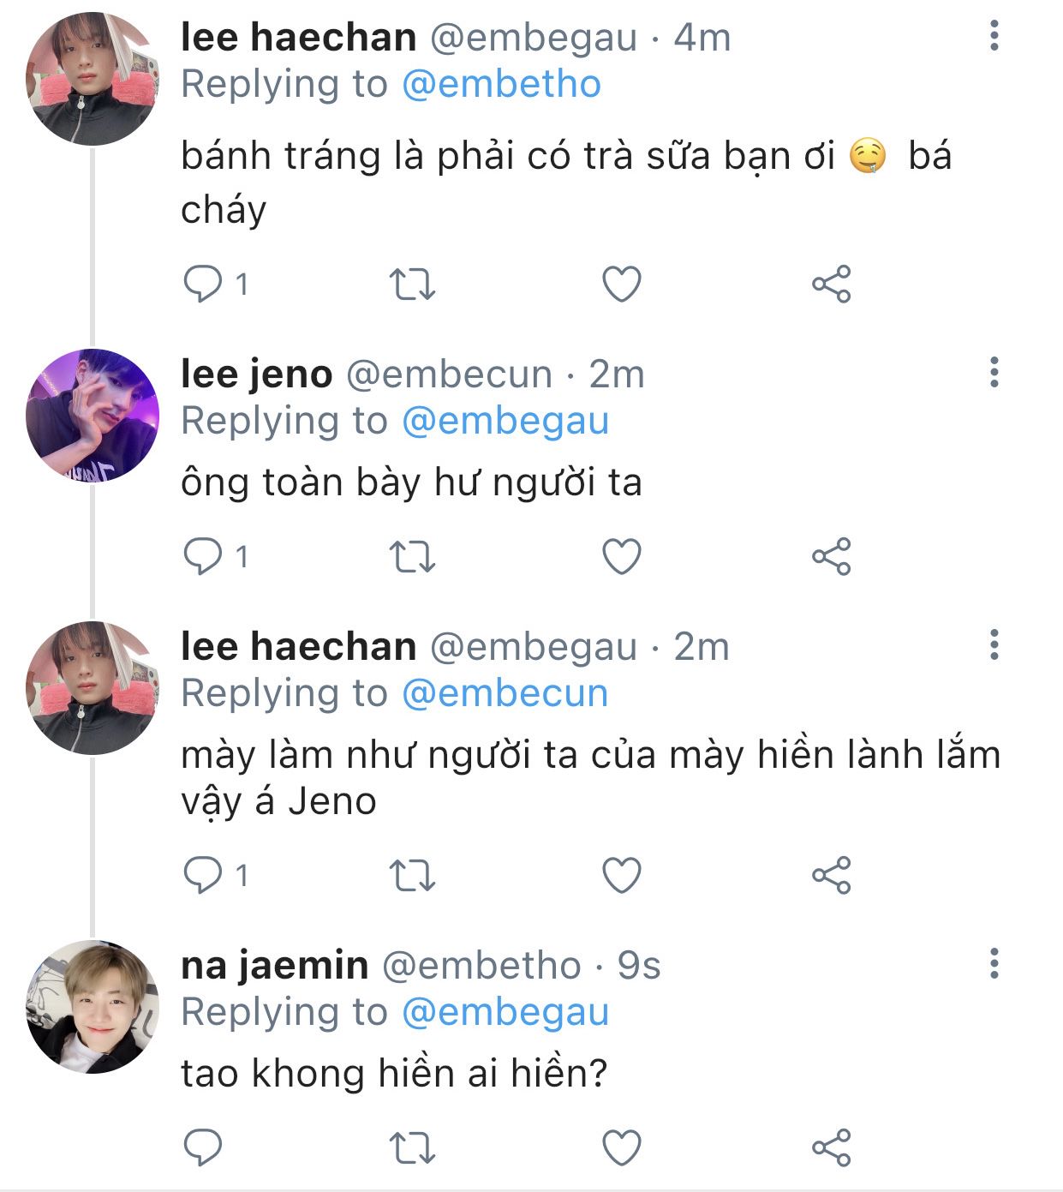Retweet na jaemin's tweet

(413, 1147)
